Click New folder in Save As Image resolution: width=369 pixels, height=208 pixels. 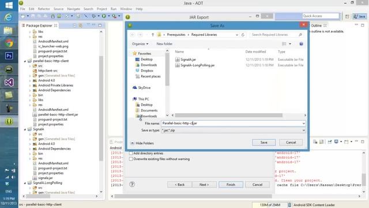pyautogui.click(x=164, y=44)
